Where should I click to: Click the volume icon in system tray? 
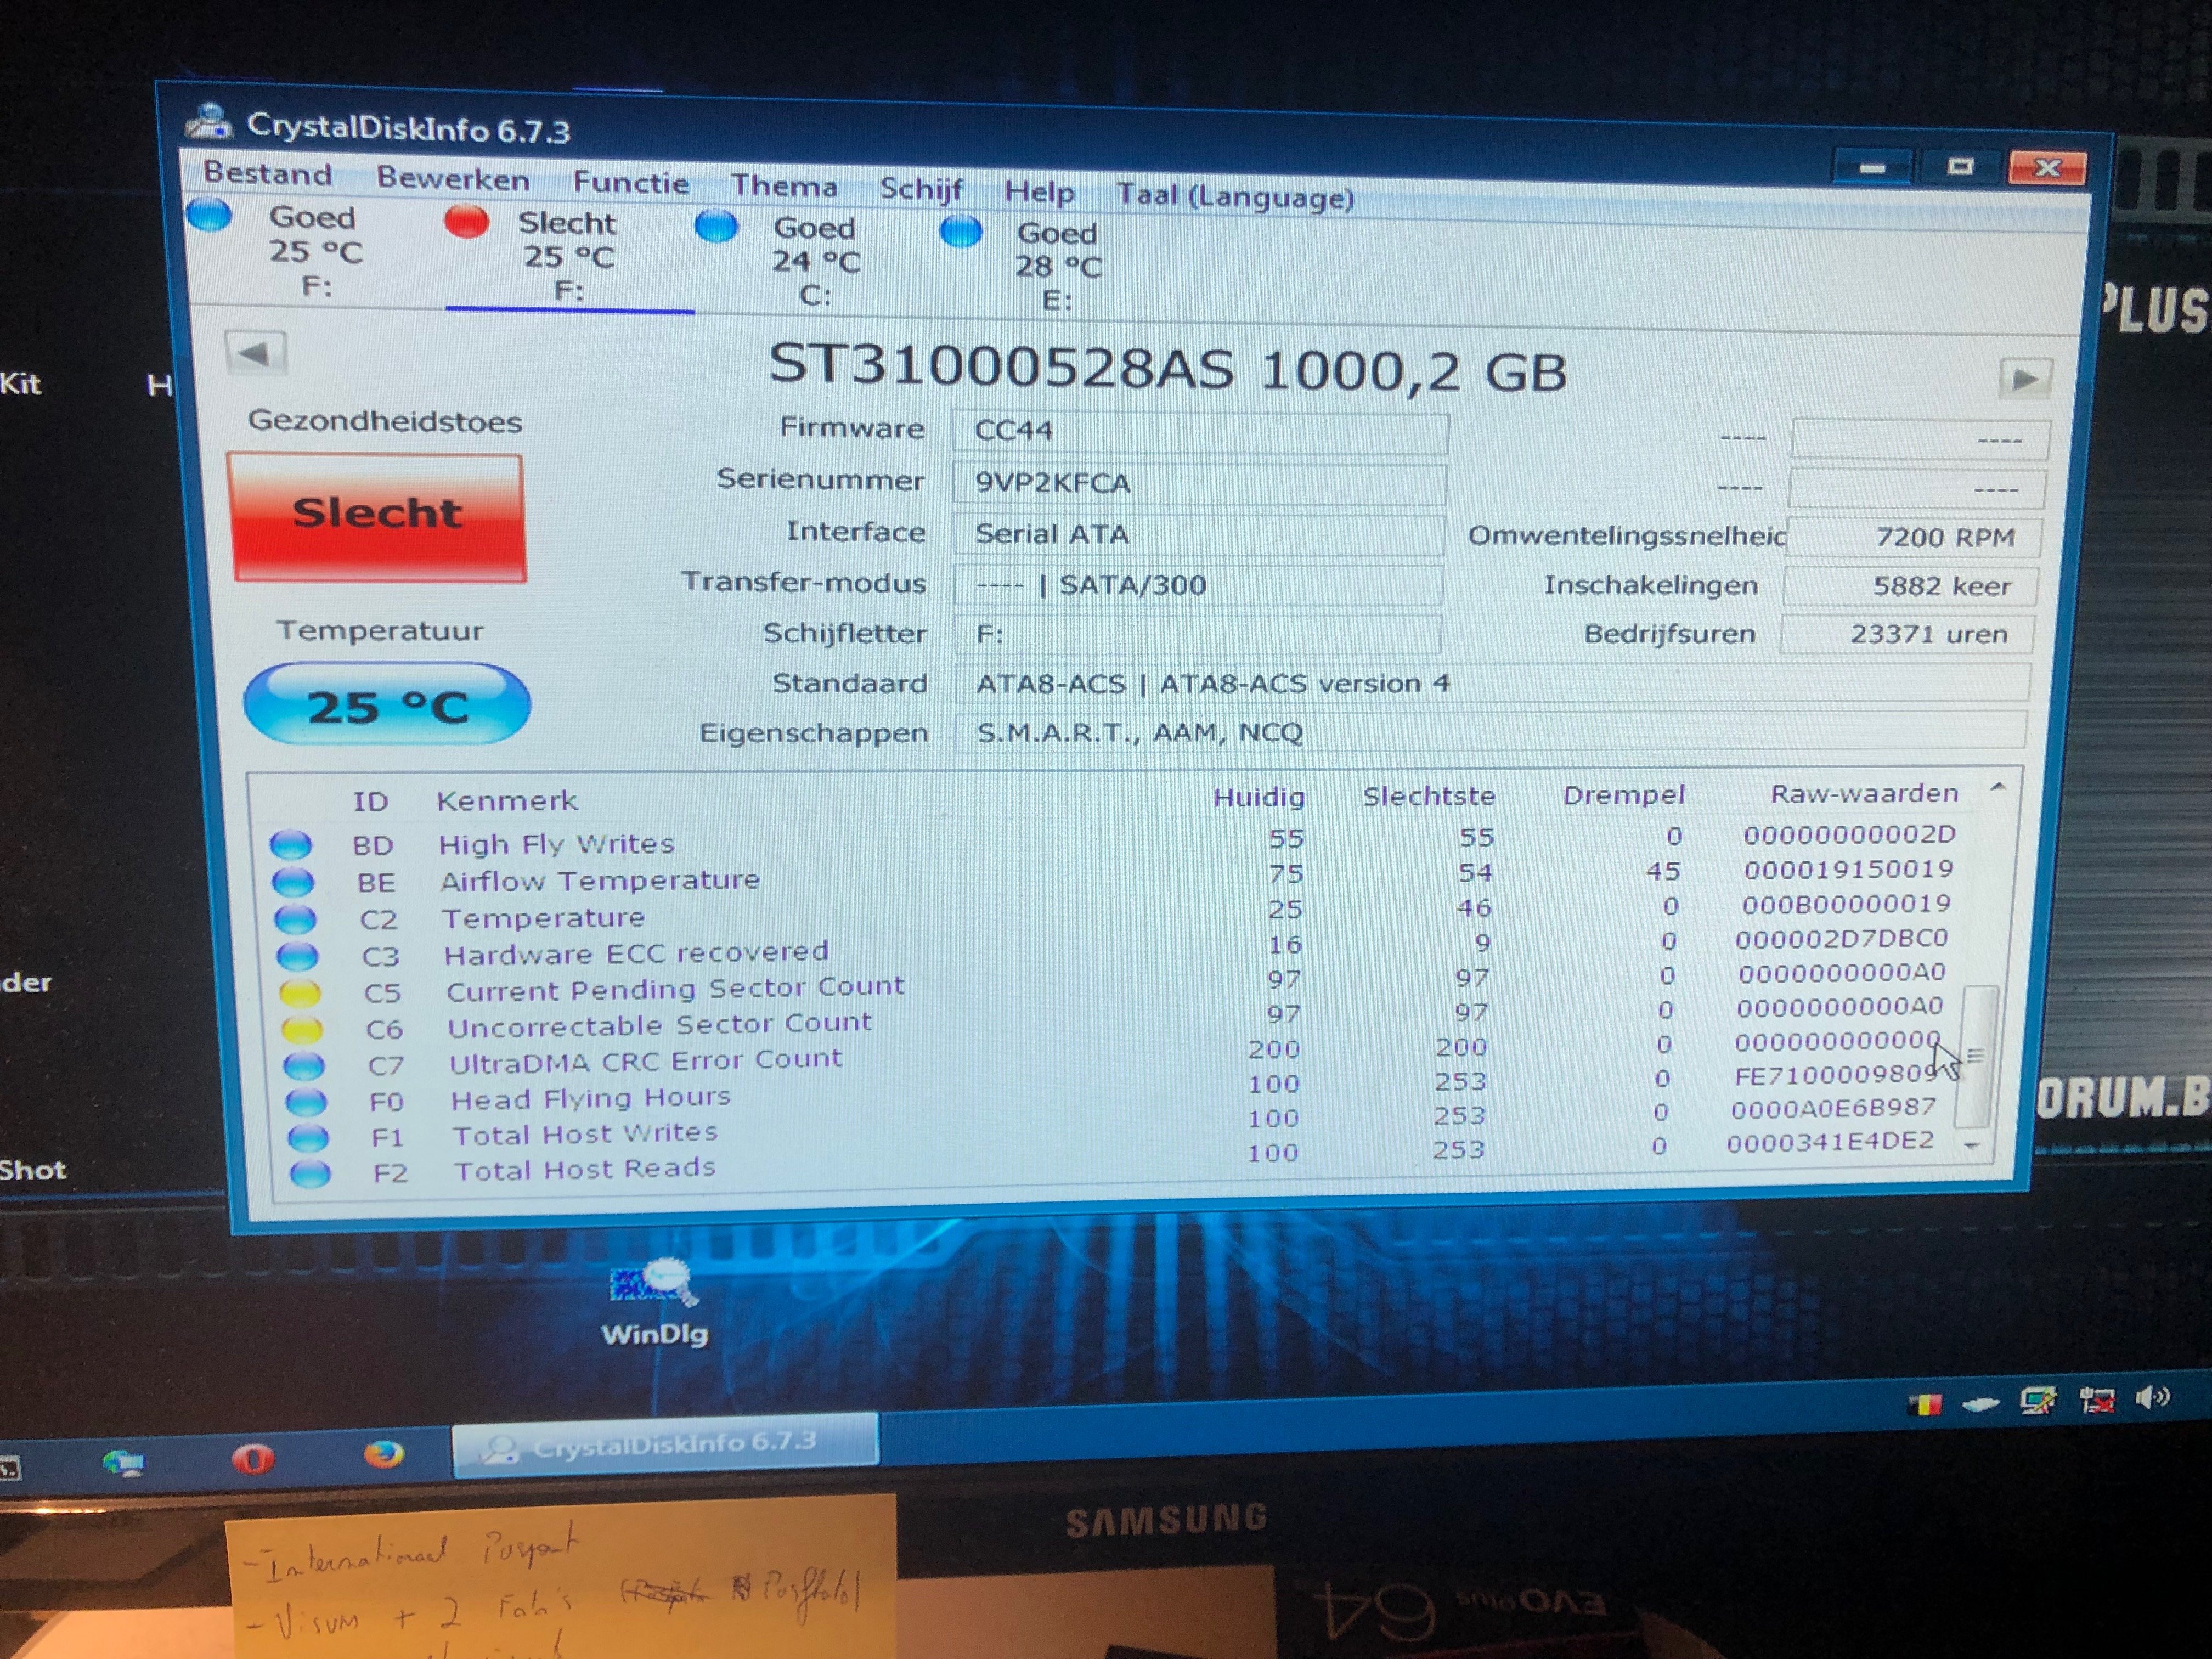(2153, 1397)
